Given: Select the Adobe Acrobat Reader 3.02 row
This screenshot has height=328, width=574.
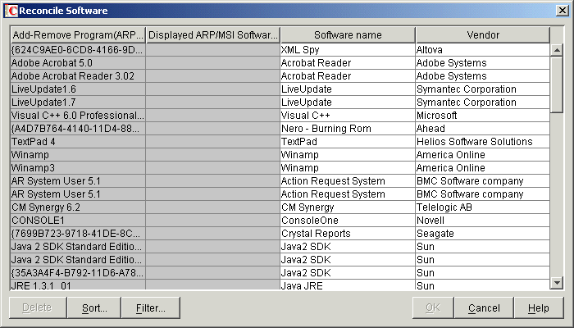Looking at the screenshot, I should click(78, 76).
